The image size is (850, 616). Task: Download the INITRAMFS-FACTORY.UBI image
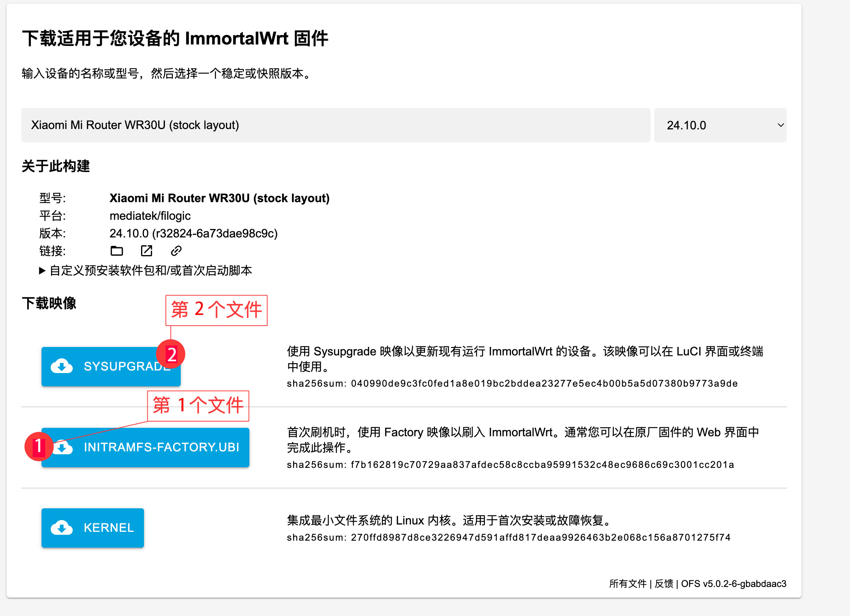(161, 448)
